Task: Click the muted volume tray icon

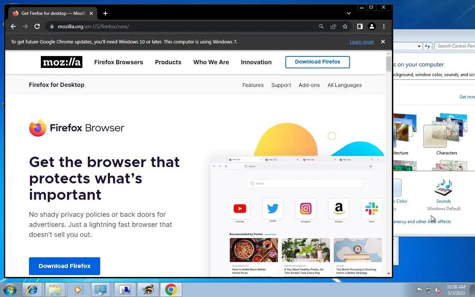Action: pyautogui.click(x=438, y=290)
